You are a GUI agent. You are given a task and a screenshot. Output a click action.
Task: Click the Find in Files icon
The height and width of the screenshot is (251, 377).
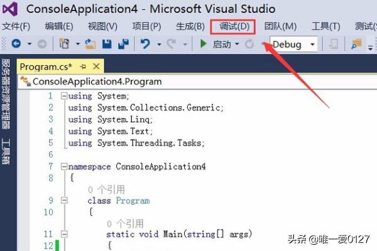pyautogui.click(x=356, y=44)
